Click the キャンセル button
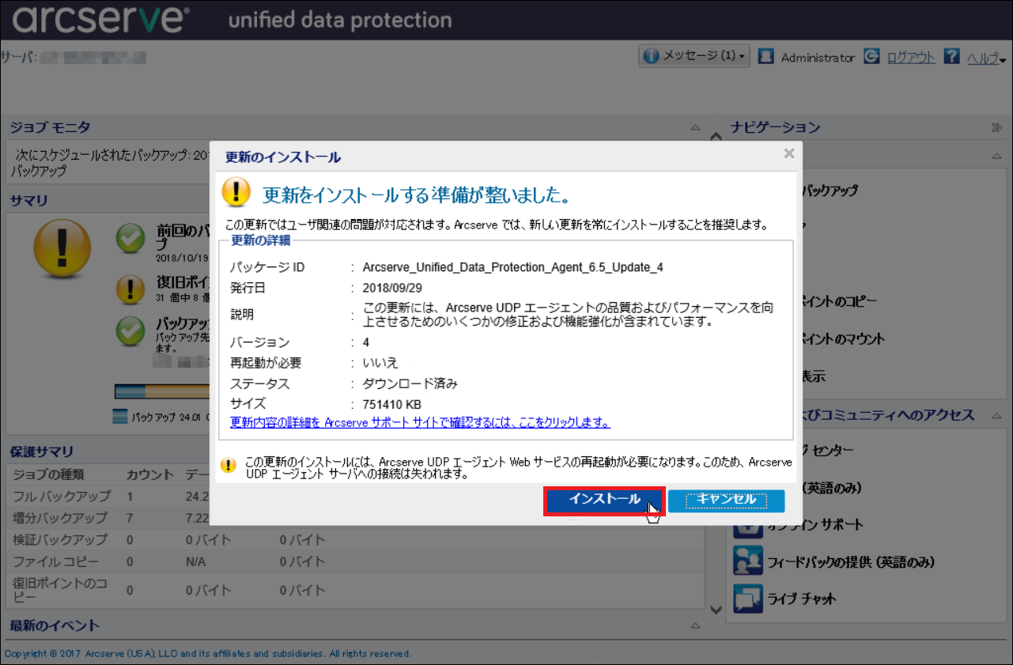The image size is (1013, 665). pyautogui.click(x=727, y=501)
